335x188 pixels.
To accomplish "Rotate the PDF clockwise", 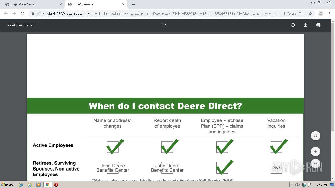I will pyautogui.click(x=293, y=25).
